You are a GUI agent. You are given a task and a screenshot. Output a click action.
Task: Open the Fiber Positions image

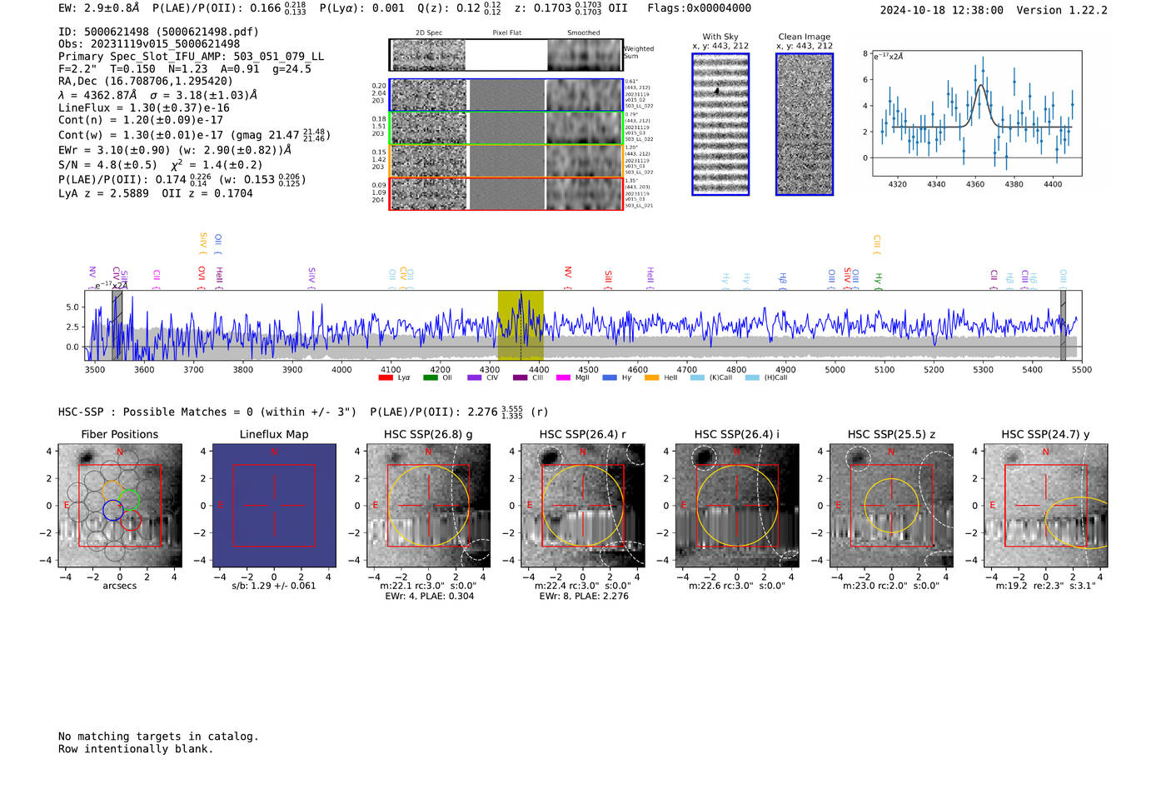pos(120,506)
